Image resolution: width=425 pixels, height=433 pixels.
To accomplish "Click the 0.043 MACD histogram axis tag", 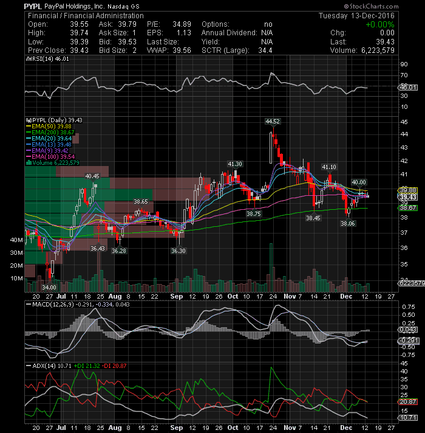I will 408,330.
